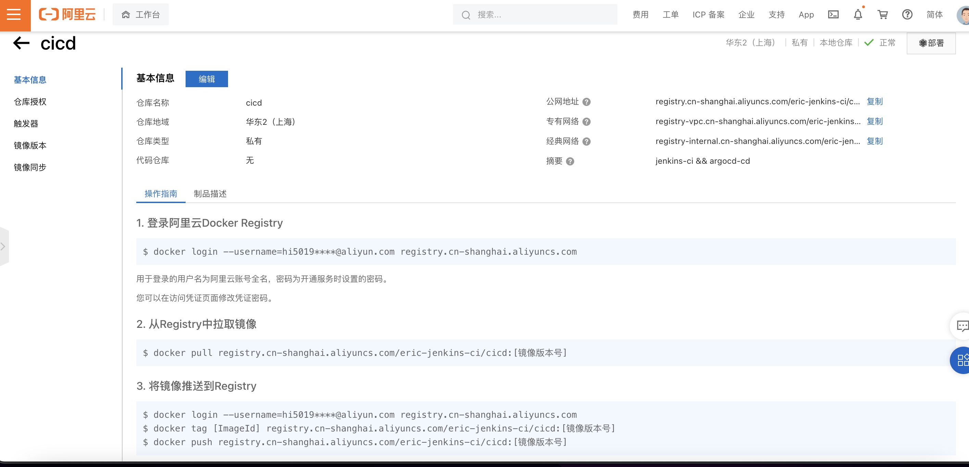View notifications via the bell icon
This screenshot has height=467, width=969.
858,14
